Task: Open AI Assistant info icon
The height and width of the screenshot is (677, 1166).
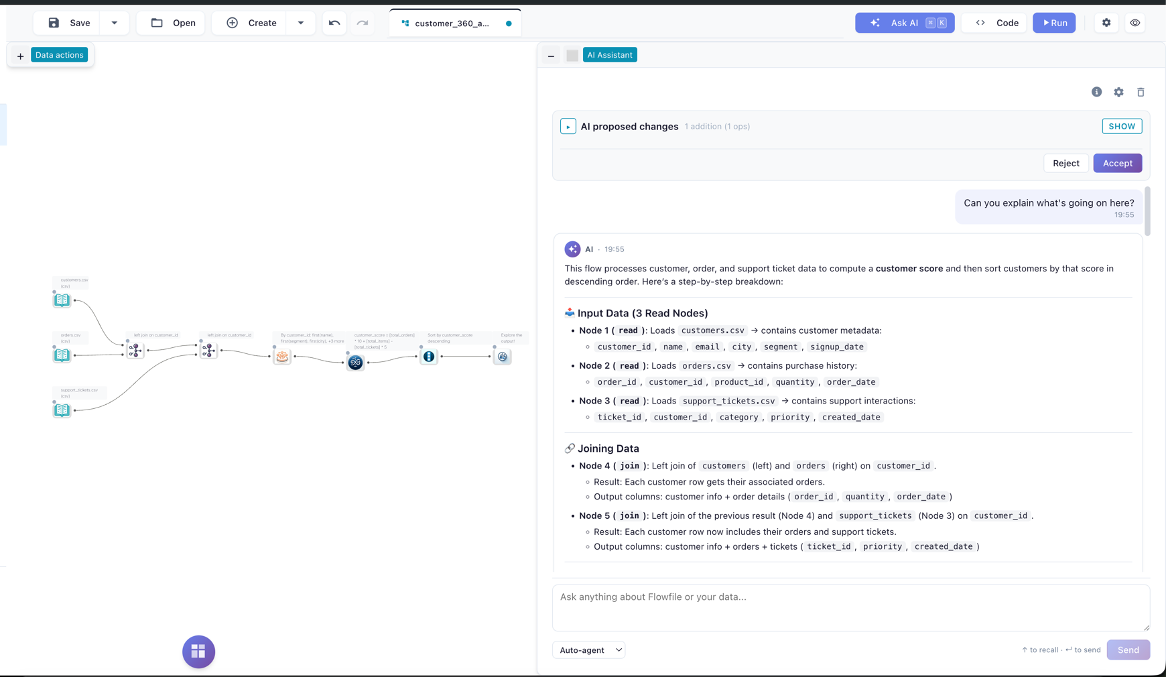Action: pos(1096,92)
